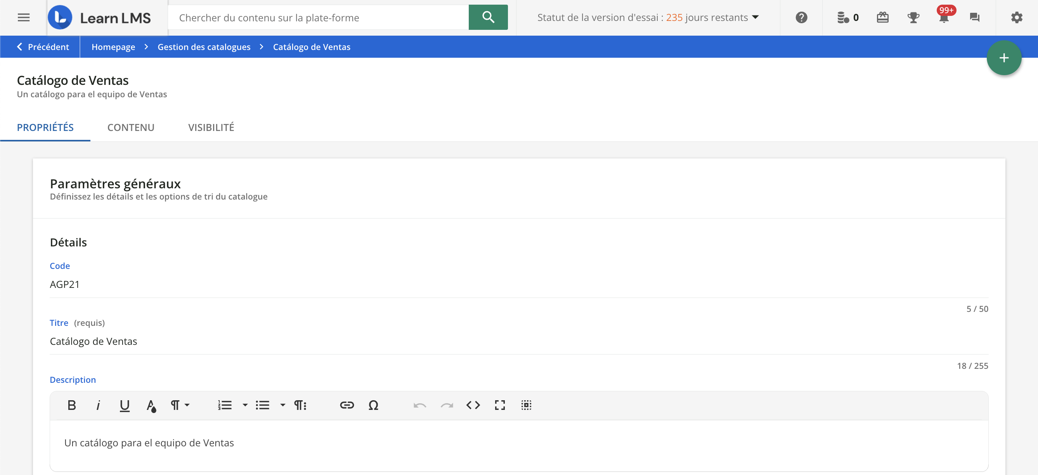Expand the ordered list options arrow

pos(245,405)
